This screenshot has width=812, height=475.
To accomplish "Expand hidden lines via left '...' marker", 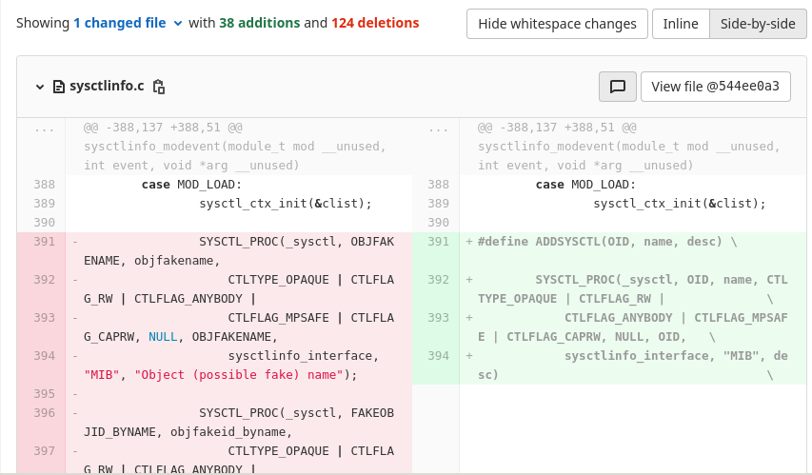I will tap(44, 128).
